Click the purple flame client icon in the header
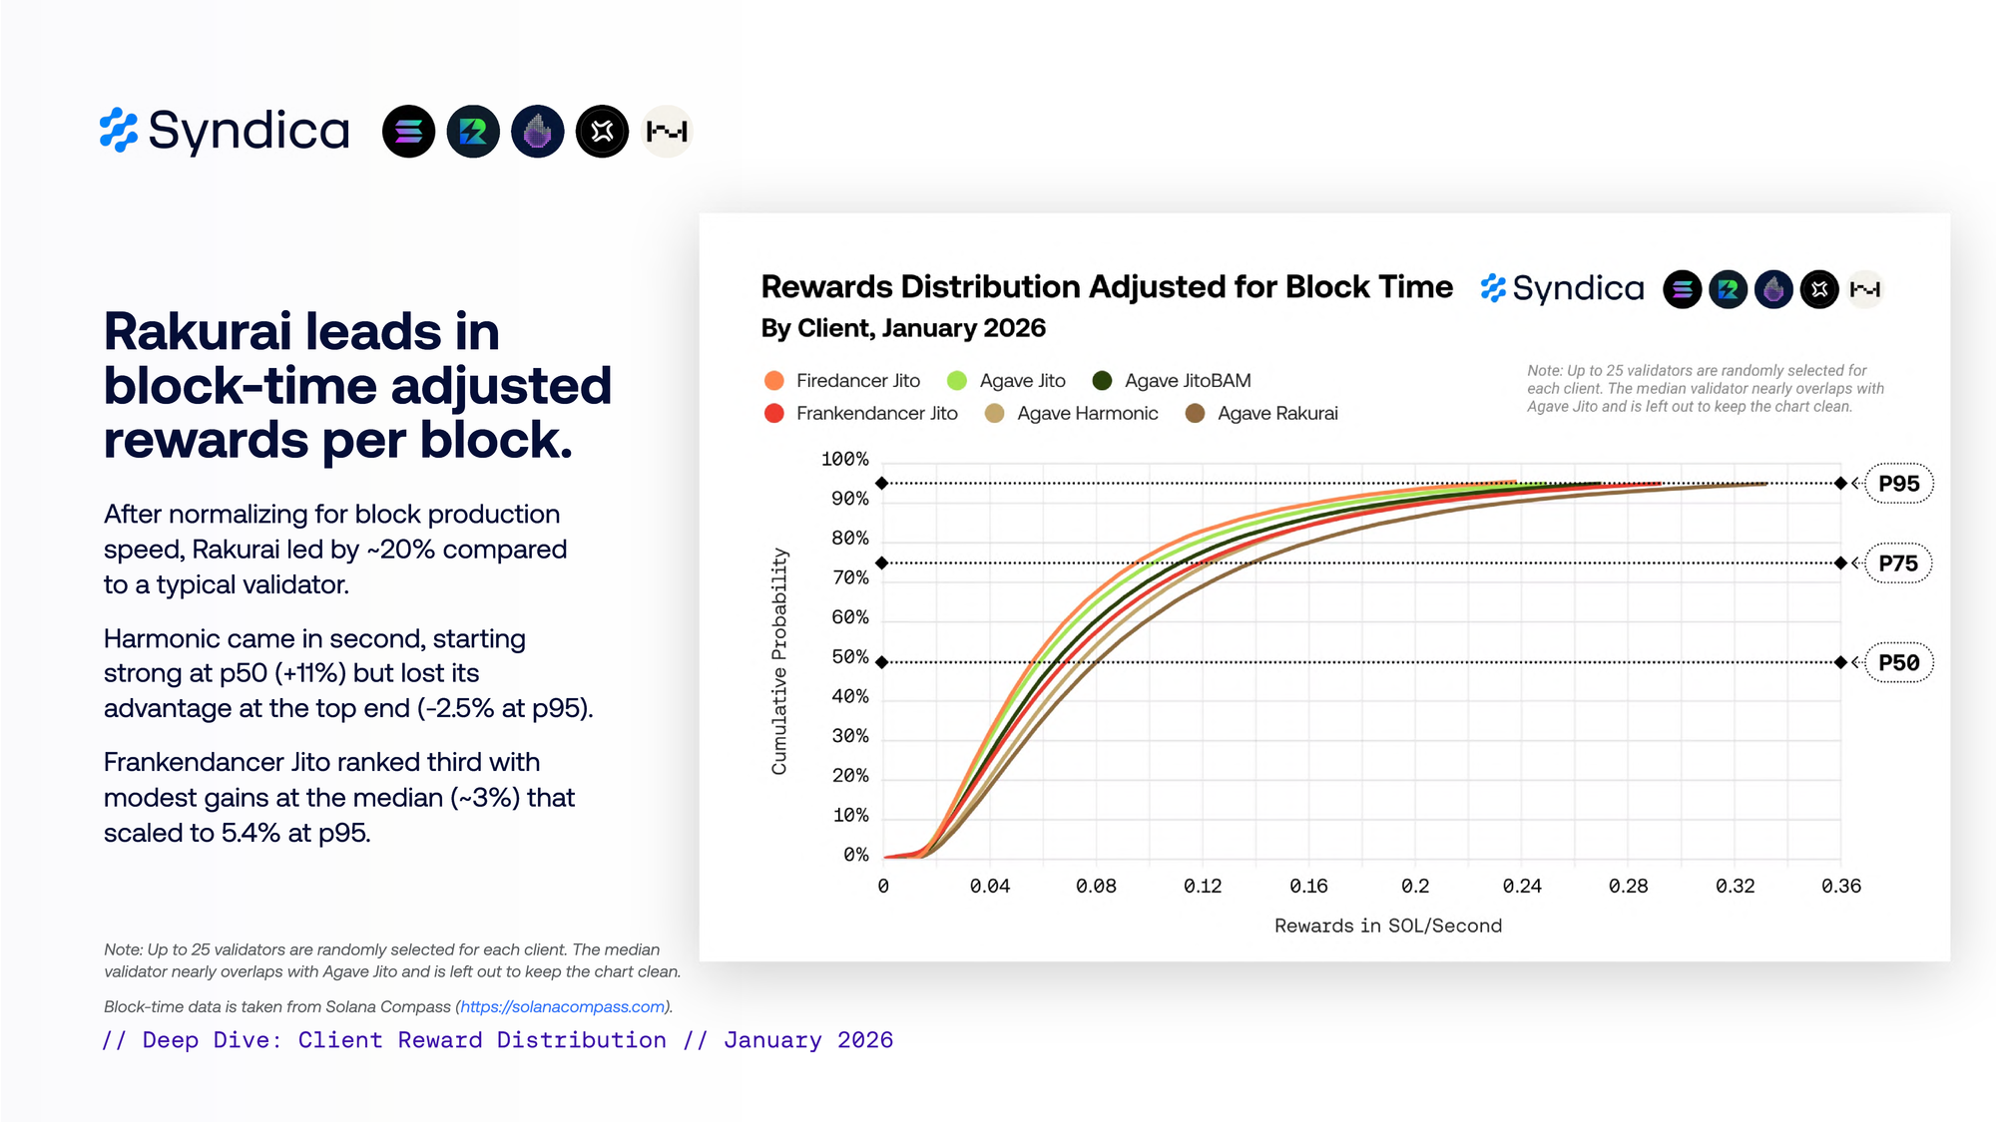The image size is (1996, 1122). tap(538, 132)
